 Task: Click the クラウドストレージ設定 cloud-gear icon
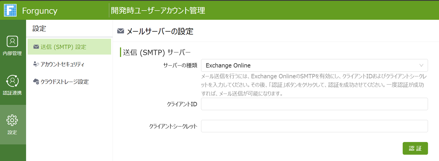point(36,82)
